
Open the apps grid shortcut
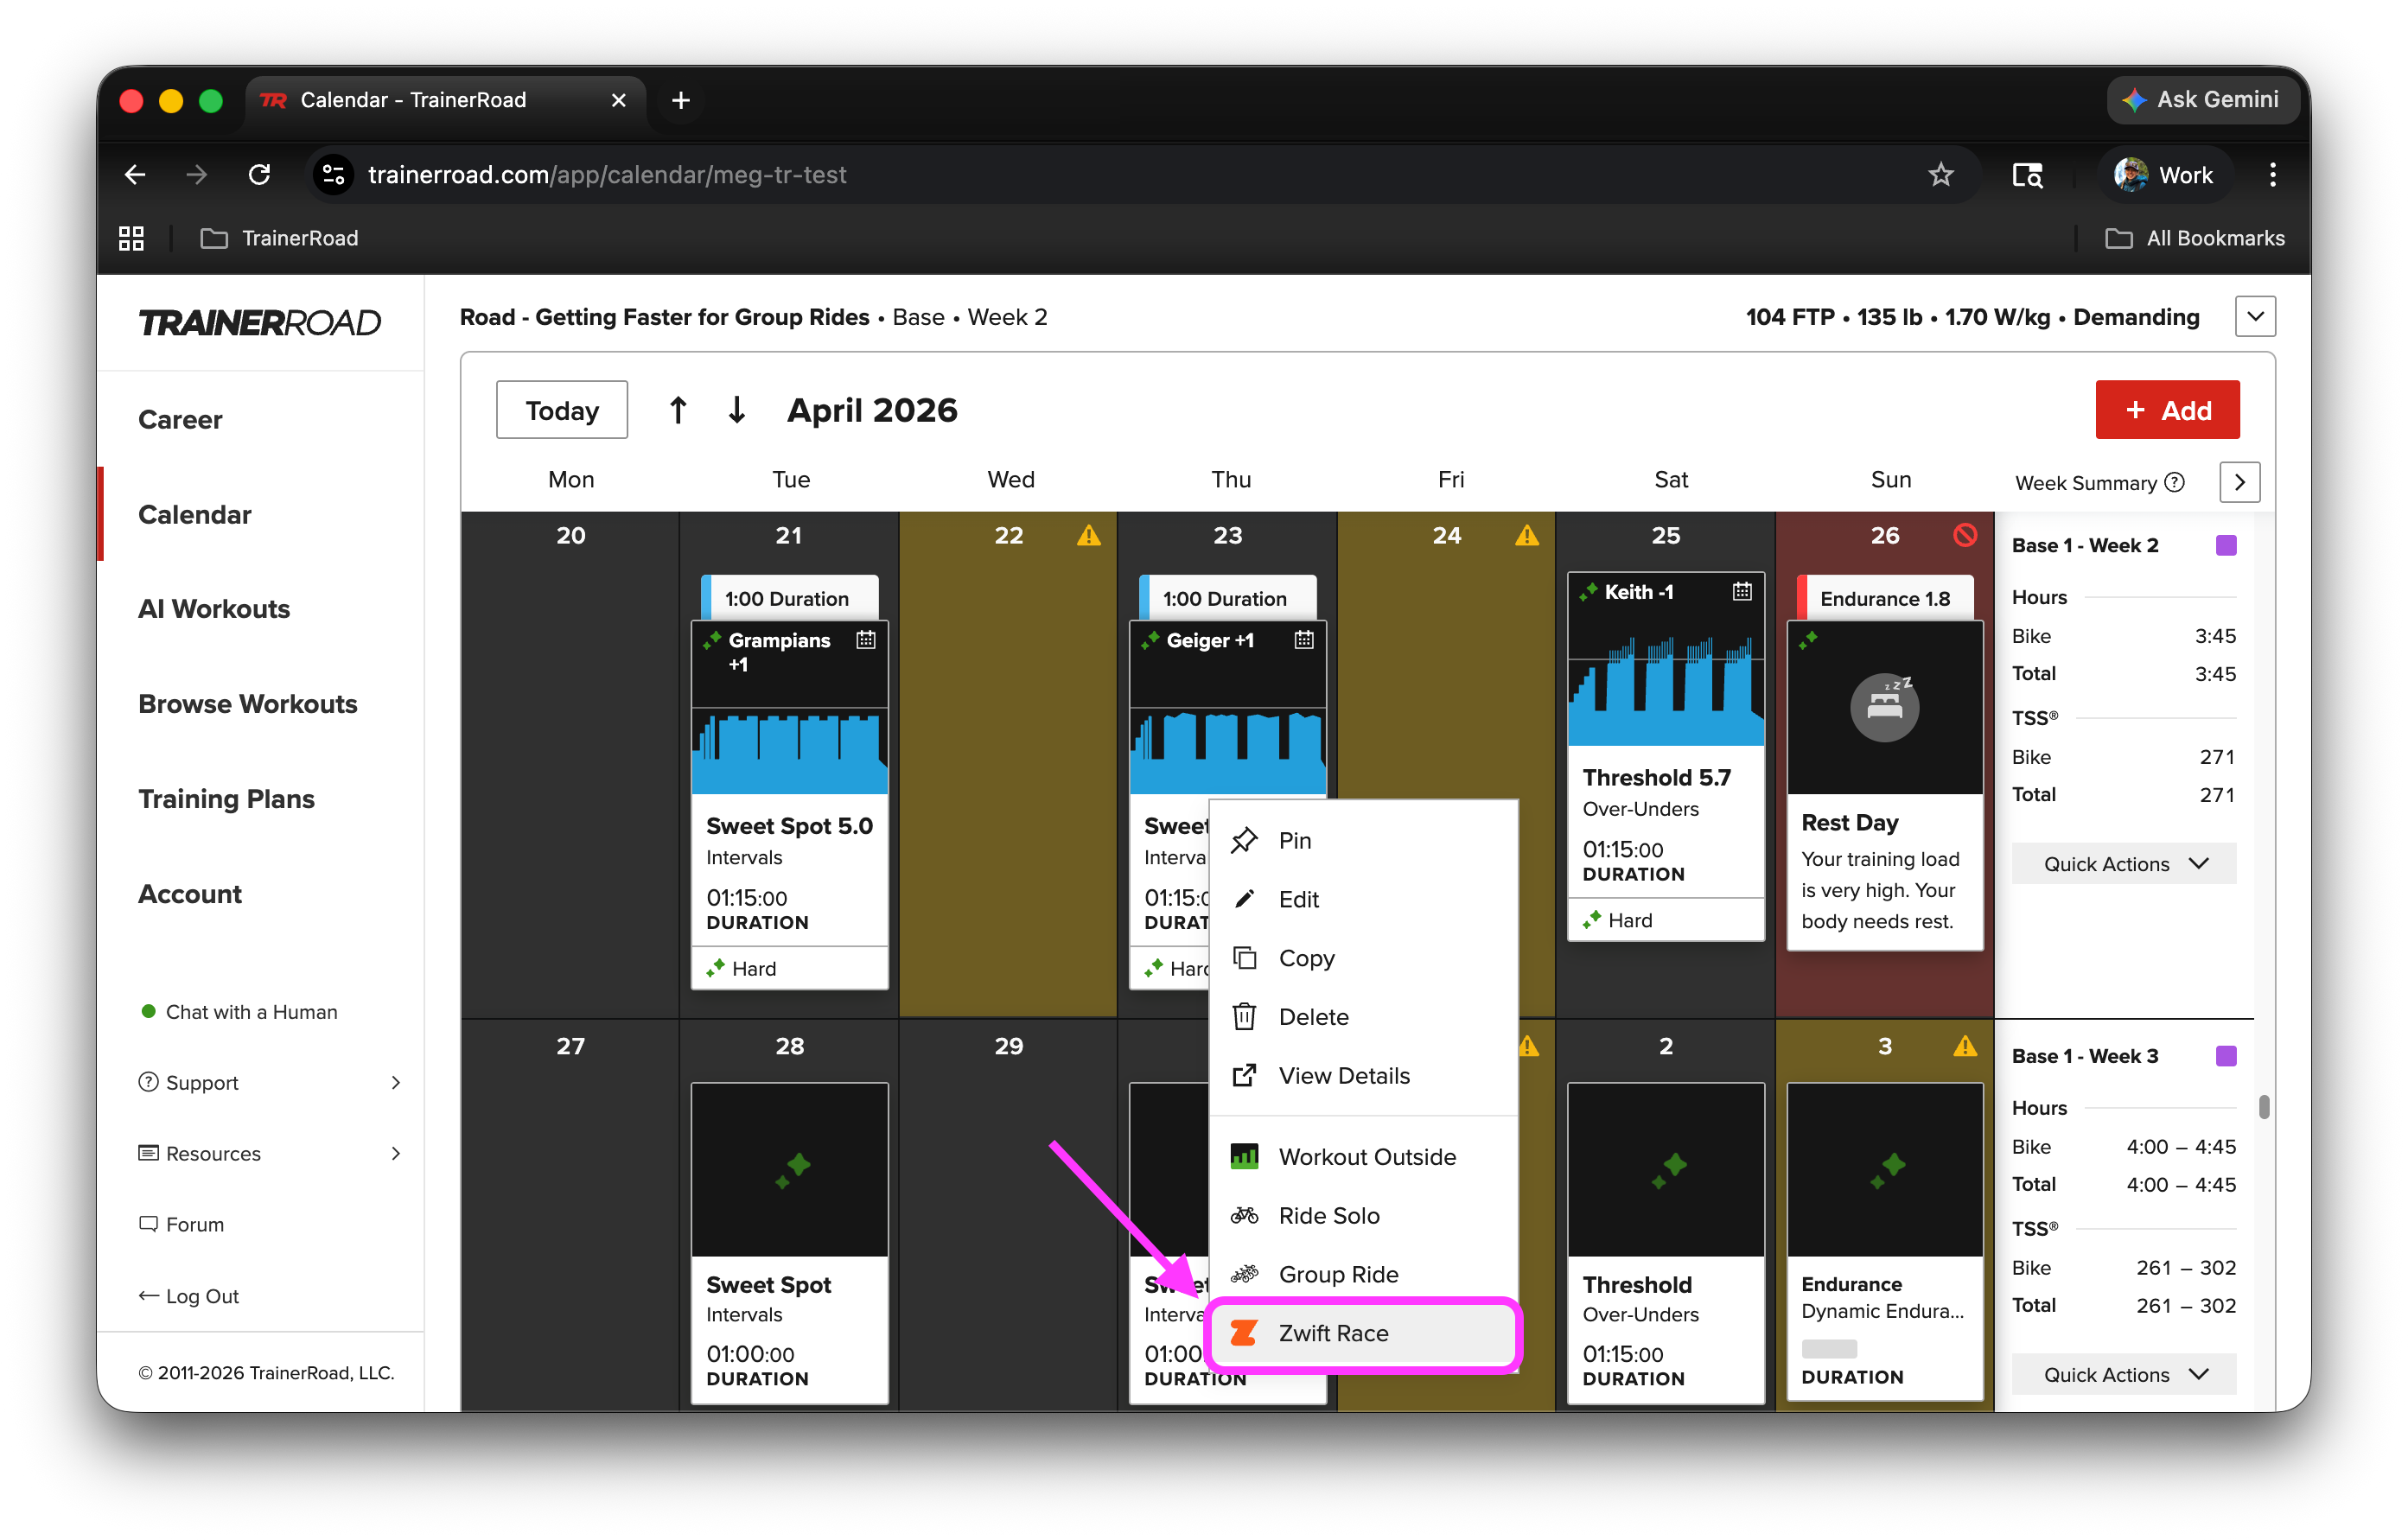131,238
